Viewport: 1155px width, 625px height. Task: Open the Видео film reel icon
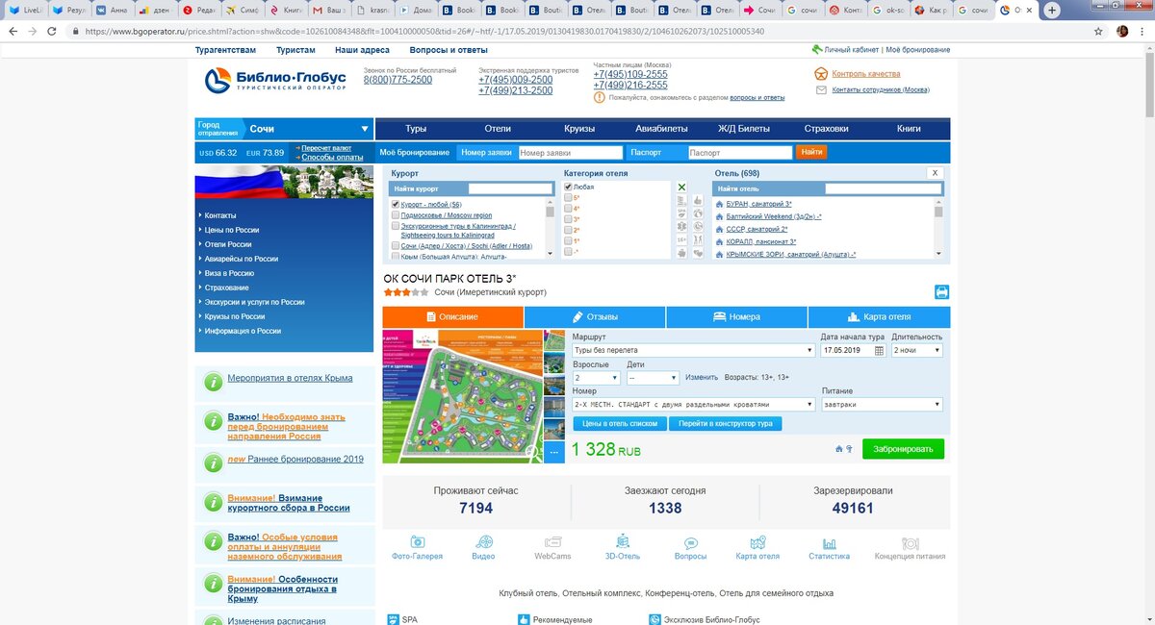coord(484,542)
